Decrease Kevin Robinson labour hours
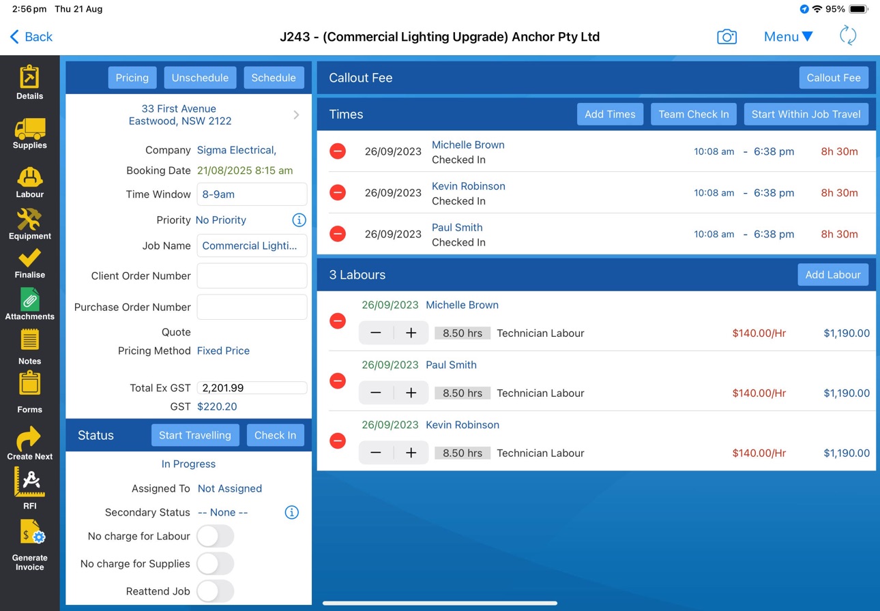The image size is (880, 611). pos(376,453)
